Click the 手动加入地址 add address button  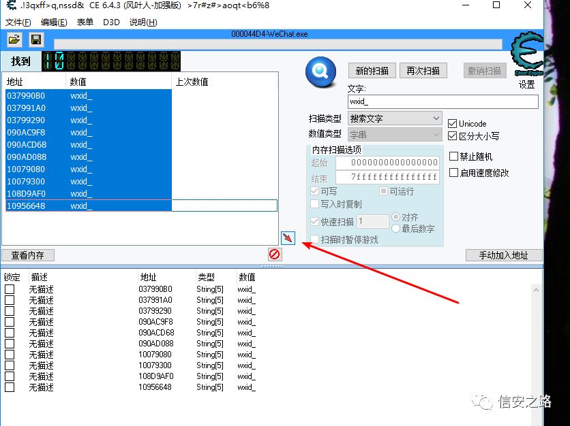[503, 255]
